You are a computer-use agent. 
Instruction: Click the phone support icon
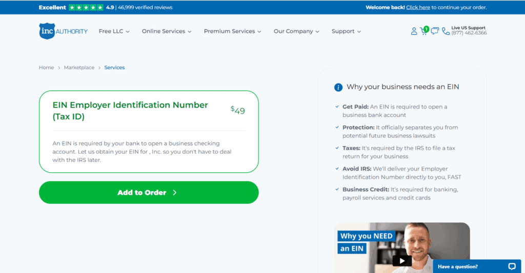(446, 31)
